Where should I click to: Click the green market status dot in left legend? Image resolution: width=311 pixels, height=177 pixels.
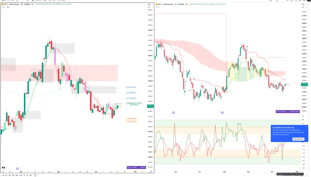coord(32,4)
